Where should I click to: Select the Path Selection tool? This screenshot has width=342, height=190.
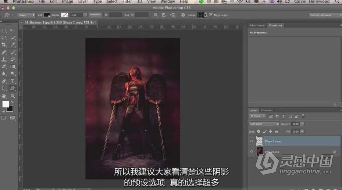[4, 88]
